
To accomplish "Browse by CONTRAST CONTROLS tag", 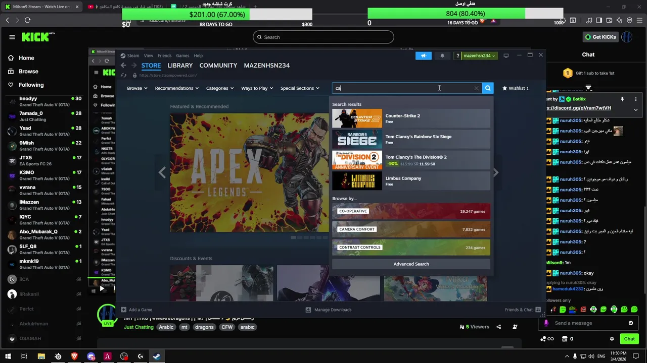I will point(411,248).
